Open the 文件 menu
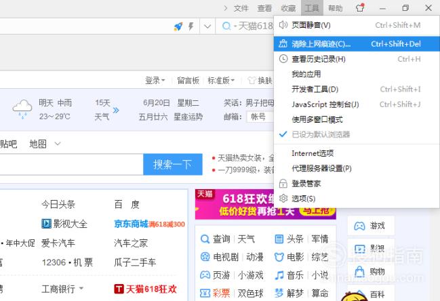 (241, 8)
